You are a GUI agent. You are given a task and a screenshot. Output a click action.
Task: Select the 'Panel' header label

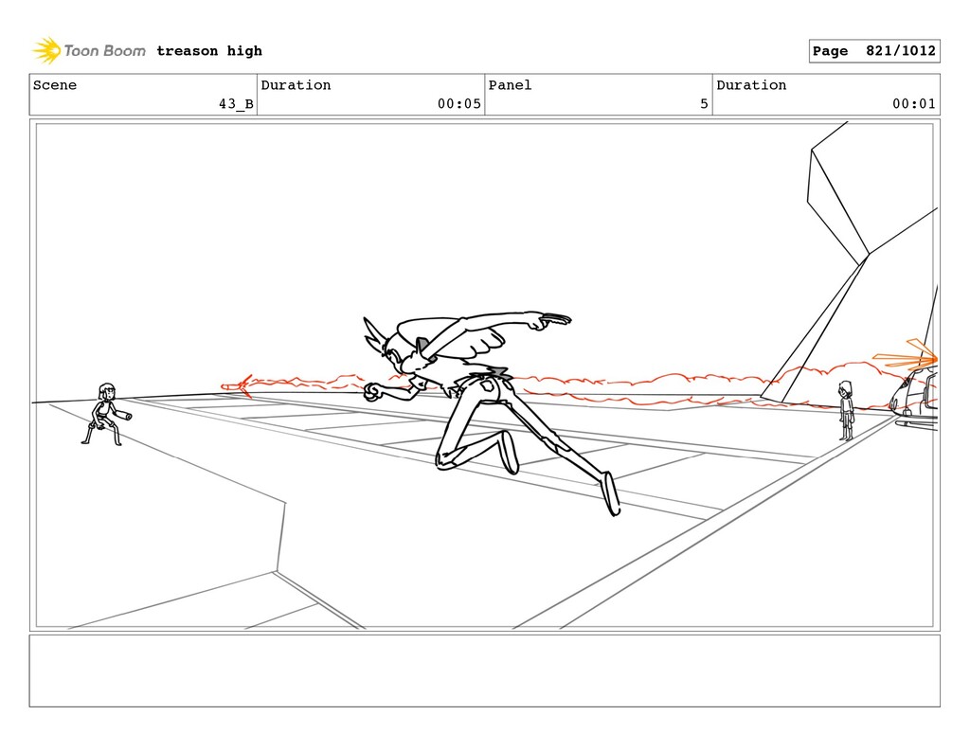tap(510, 84)
